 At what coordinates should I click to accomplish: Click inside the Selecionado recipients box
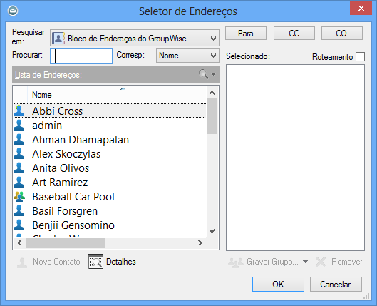tap(295, 158)
